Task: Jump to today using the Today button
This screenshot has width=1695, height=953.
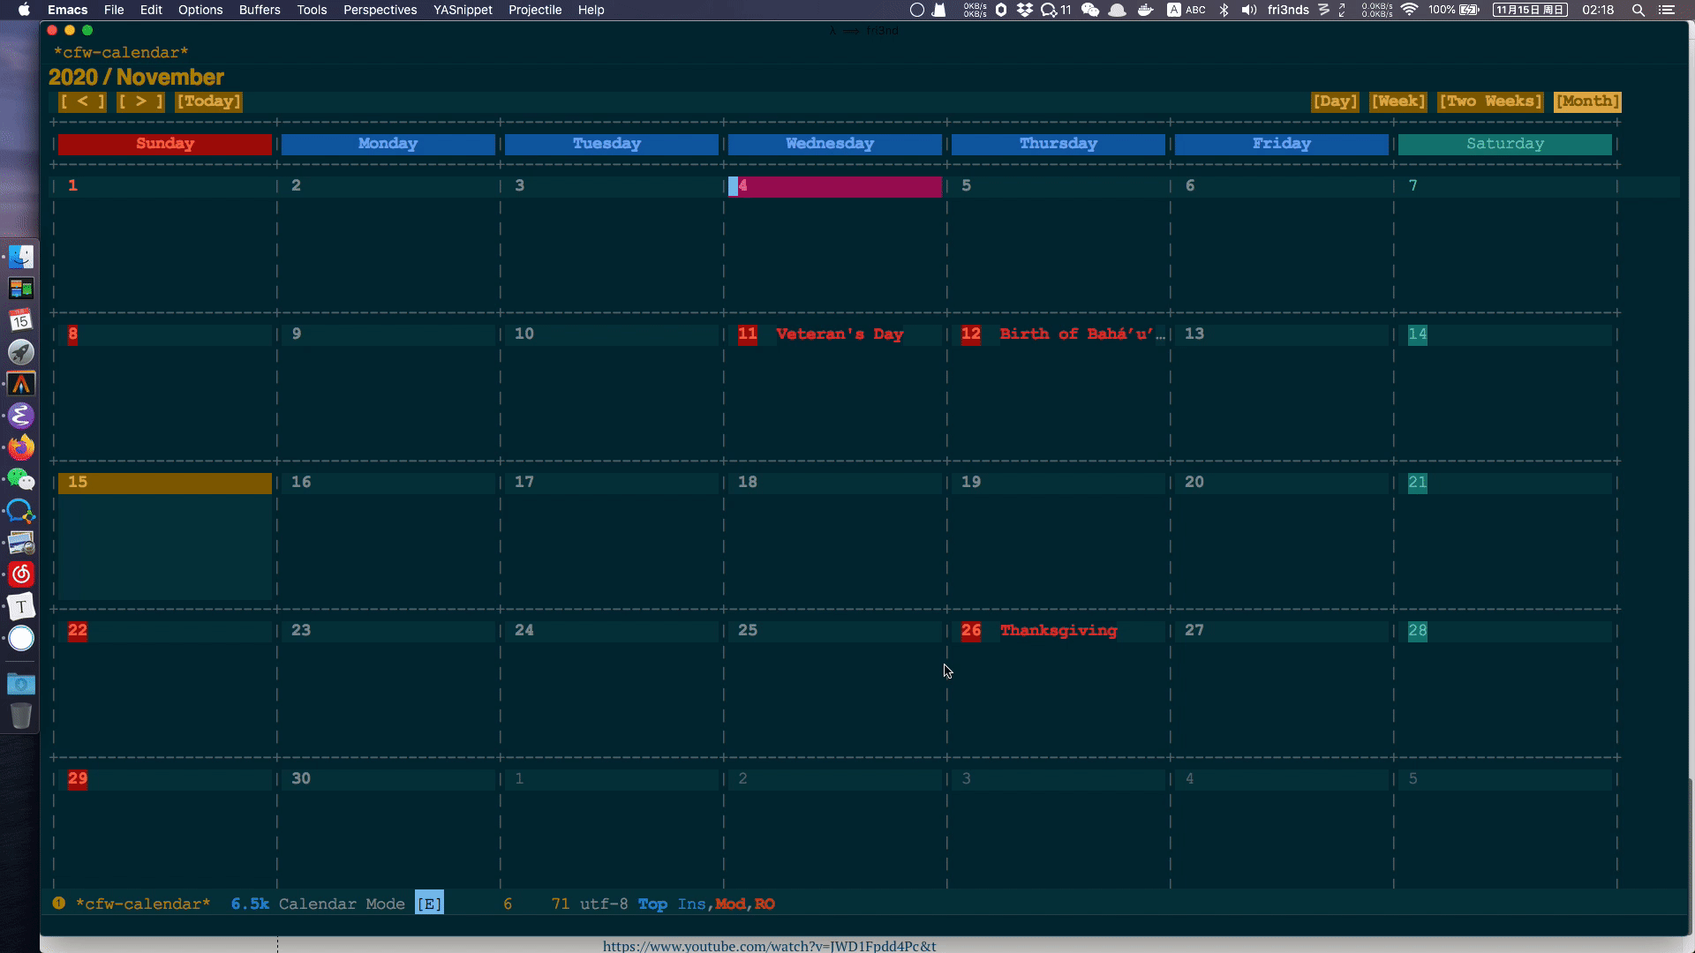Action: pos(208,101)
